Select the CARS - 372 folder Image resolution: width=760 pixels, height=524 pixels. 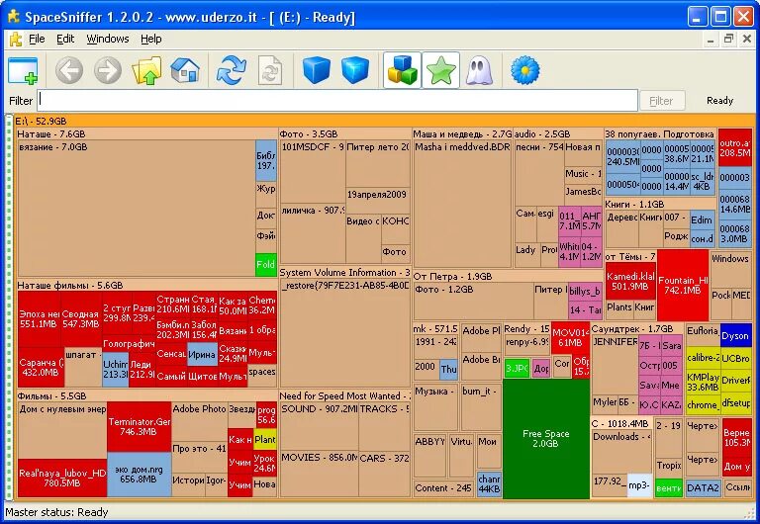pos(384,474)
